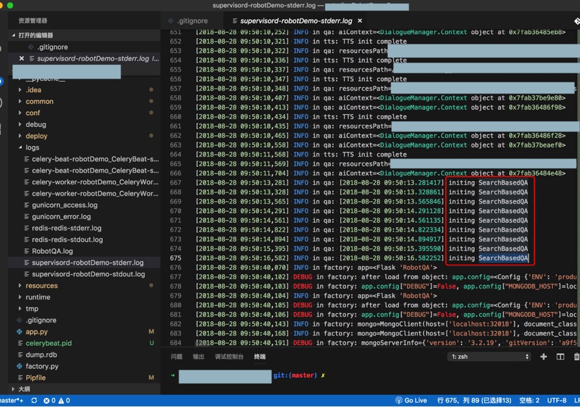580x407 pixels.
Task: Click the UTF-8 encoding button in the status bar
Action: tap(556, 401)
